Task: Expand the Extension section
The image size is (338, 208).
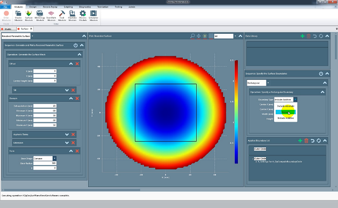Action: (67, 143)
